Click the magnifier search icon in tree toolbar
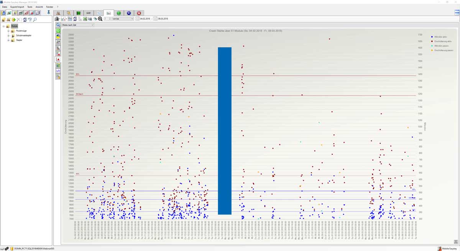Image resolution: width=460 pixels, height=251 pixels. [35, 20]
